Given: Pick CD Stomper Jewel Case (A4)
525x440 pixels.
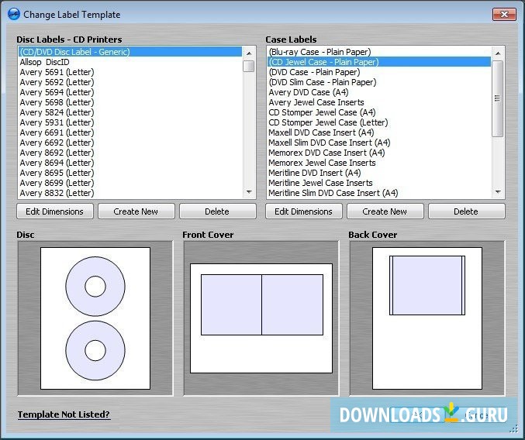Looking at the screenshot, I should (x=379, y=112).
